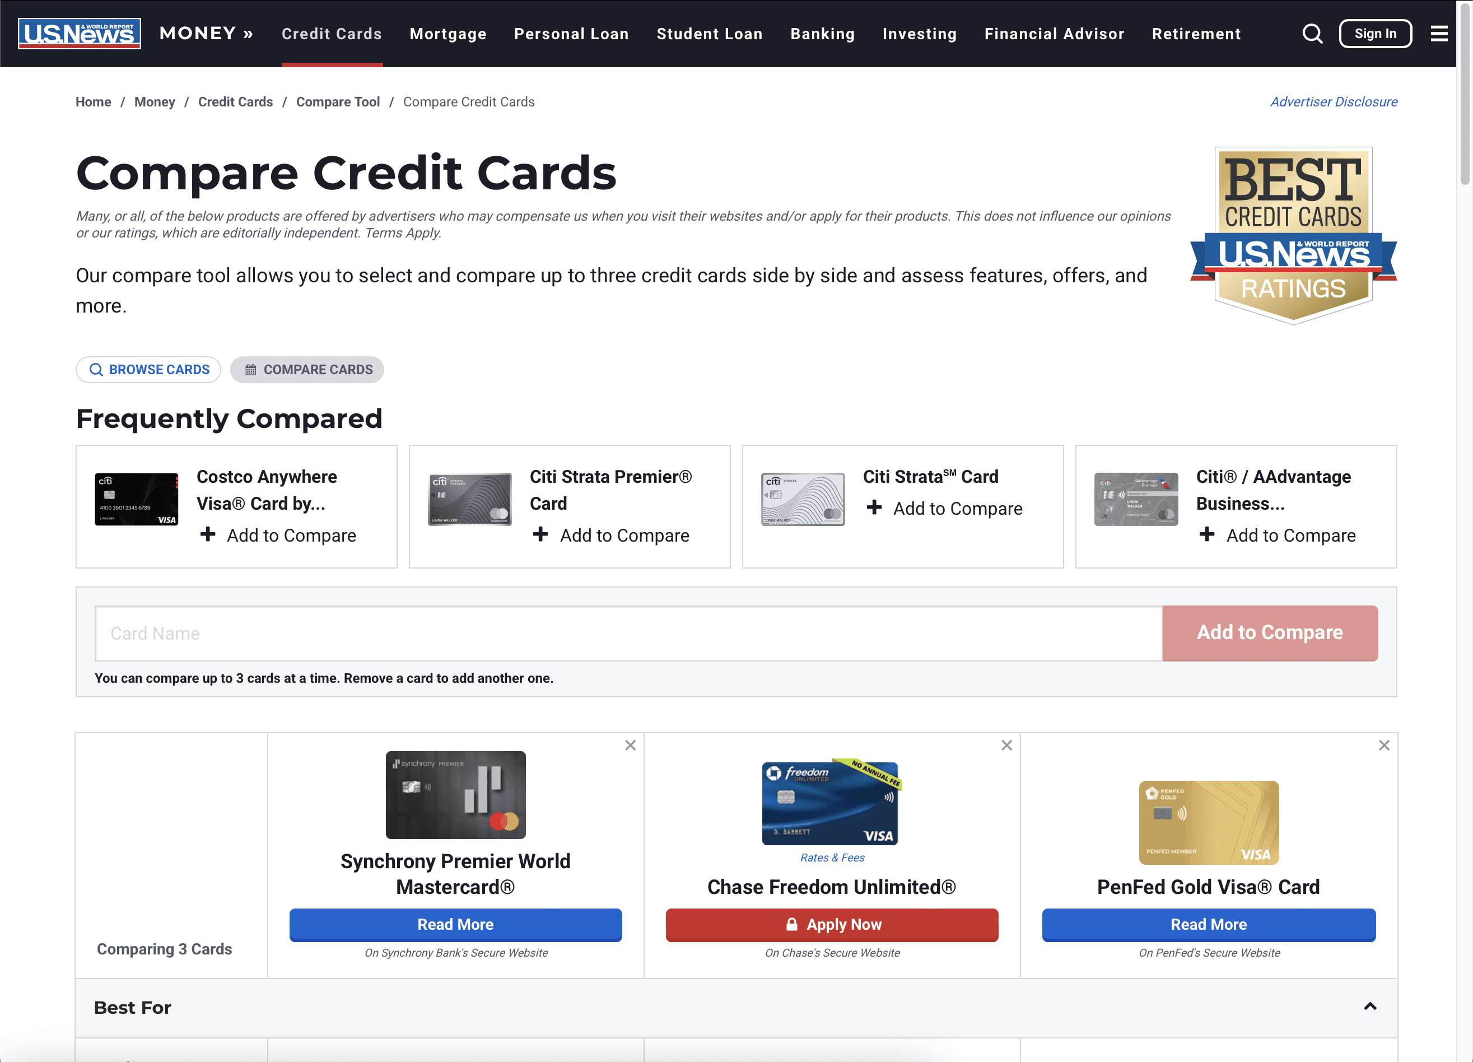Go to the Investing nav tab
This screenshot has height=1062, width=1473.
pyautogui.click(x=919, y=34)
